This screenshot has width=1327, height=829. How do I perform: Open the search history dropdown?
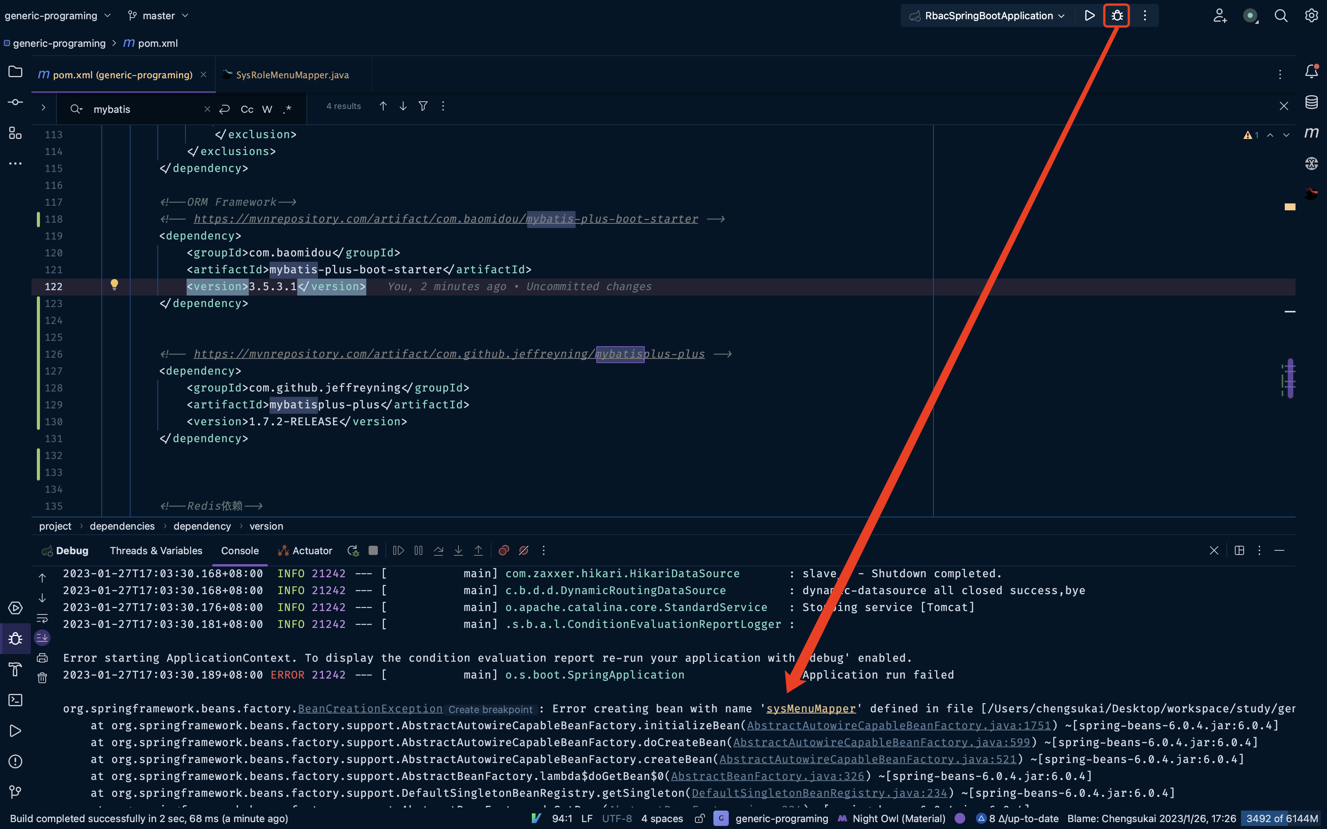point(76,109)
